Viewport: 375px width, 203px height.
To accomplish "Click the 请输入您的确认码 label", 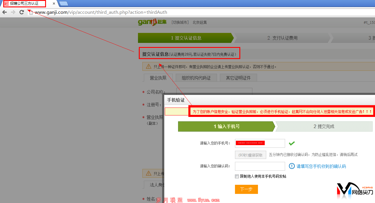I will point(215,166).
